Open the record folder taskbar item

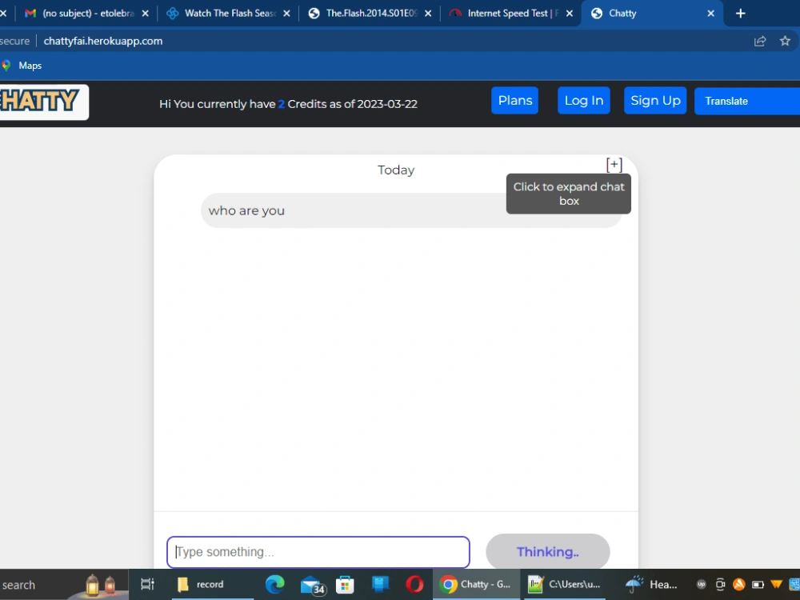212,584
